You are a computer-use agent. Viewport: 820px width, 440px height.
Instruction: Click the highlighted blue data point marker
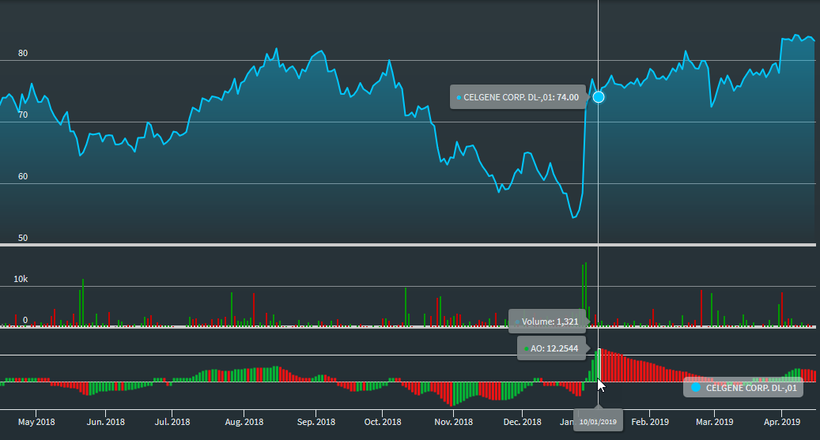coord(598,97)
